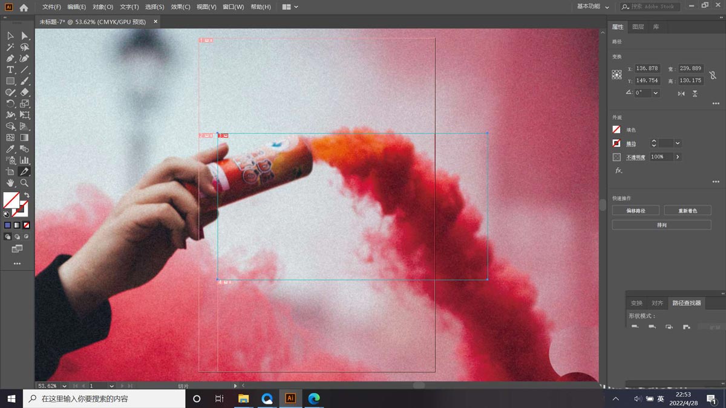Select the Magic Wand tool
This screenshot has width=726, height=408.
[10, 47]
